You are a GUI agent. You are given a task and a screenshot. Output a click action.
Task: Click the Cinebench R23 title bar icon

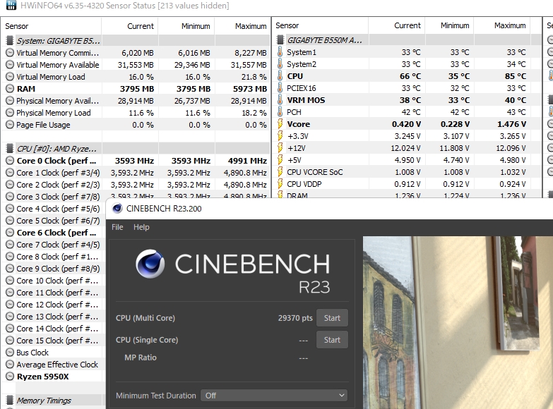click(x=117, y=209)
